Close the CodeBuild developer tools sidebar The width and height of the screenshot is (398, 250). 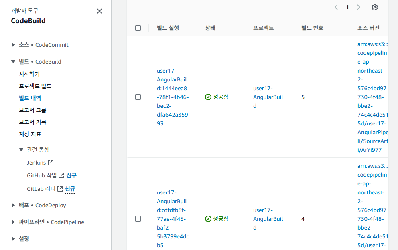(x=99, y=11)
